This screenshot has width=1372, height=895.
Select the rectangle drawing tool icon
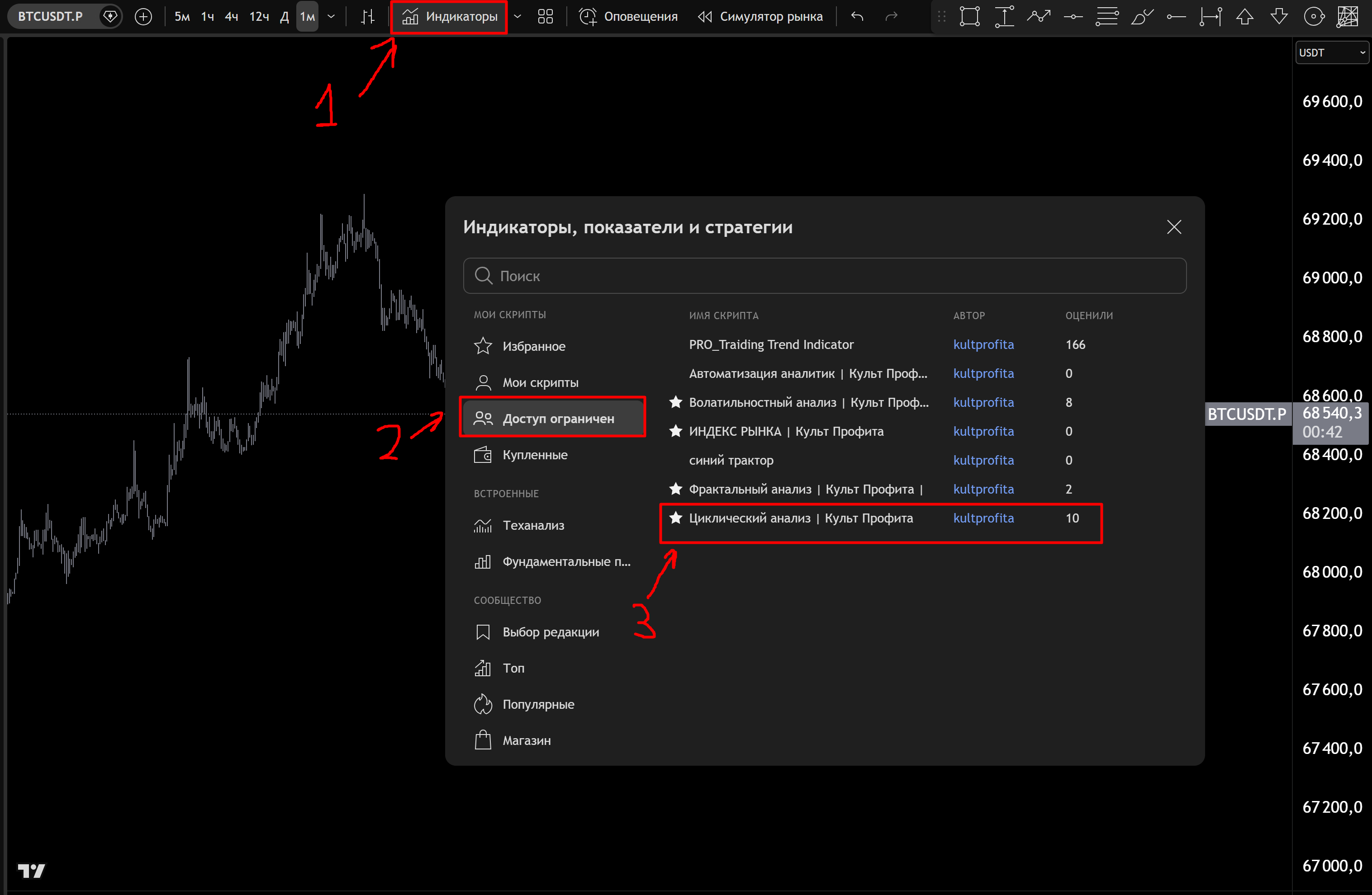pos(969,17)
